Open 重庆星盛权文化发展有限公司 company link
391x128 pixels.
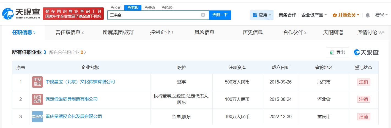click(x=73, y=116)
